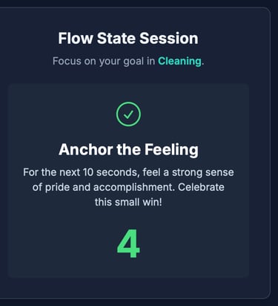Open the highlighted Cleaning goal link
278x306 pixels.
[179, 61]
